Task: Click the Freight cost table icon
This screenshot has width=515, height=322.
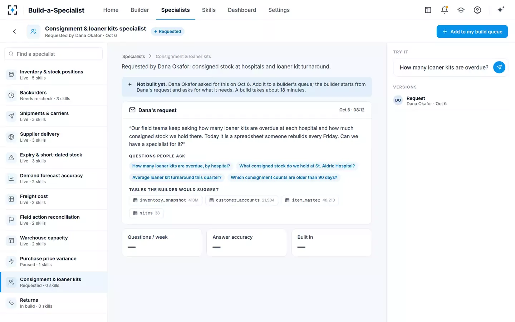Action: (x=11, y=199)
